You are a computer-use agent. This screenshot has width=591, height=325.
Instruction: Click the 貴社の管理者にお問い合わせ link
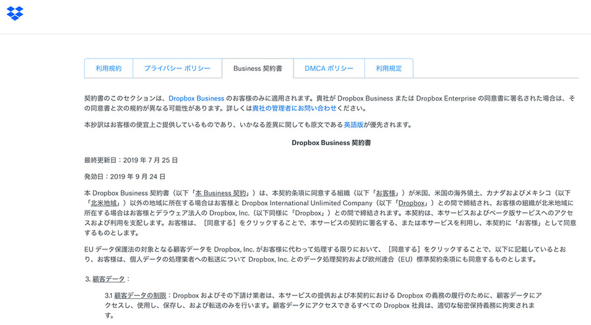pos(294,108)
